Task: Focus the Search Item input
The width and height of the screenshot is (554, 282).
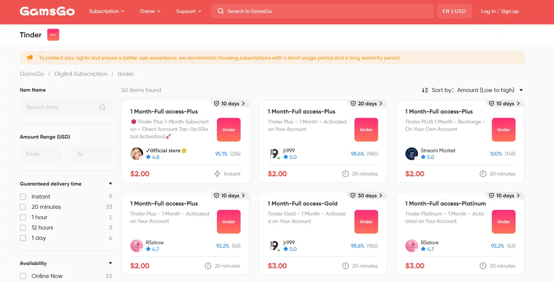Action: pyautogui.click(x=66, y=107)
